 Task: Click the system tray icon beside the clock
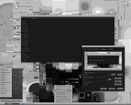point(126,104)
